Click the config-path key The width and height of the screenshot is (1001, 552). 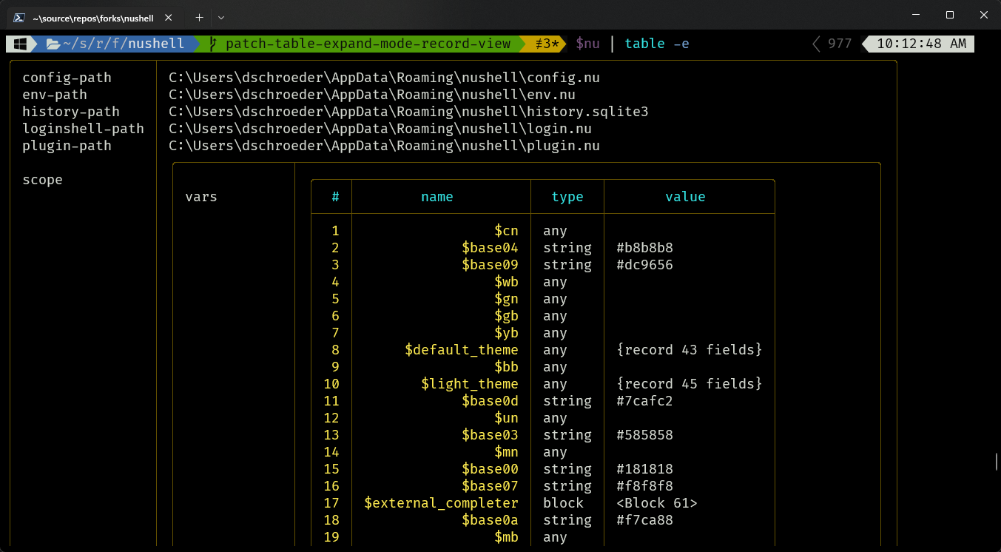pos(67,78)
